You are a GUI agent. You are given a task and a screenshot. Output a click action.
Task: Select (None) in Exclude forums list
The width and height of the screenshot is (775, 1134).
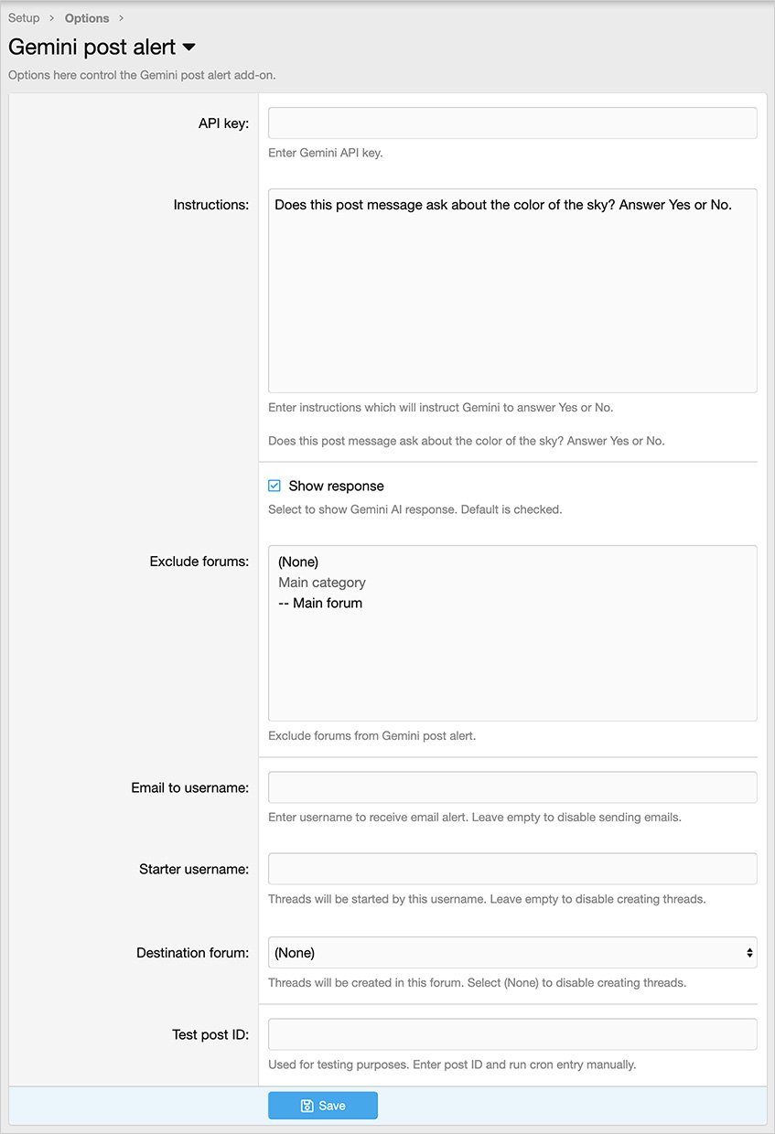298,562
